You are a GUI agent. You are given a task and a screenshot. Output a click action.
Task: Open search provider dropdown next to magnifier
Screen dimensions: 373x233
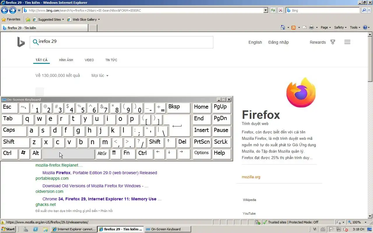(x=370, y=10)
